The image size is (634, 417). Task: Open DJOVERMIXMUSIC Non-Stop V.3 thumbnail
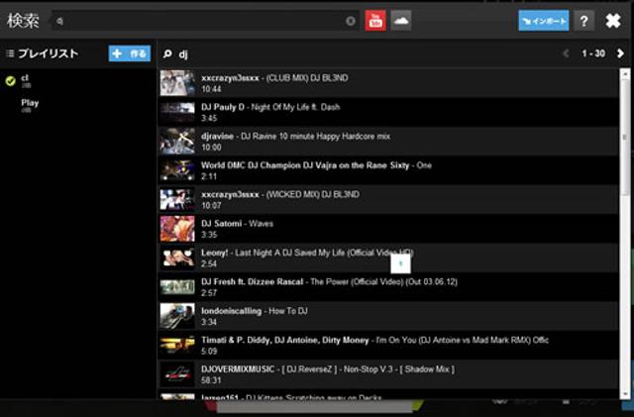[177, 374]
